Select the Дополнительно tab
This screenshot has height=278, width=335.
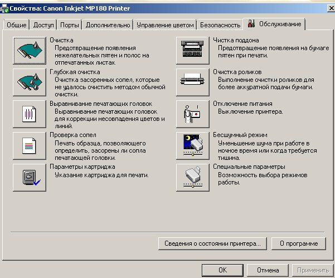point(109,25)
